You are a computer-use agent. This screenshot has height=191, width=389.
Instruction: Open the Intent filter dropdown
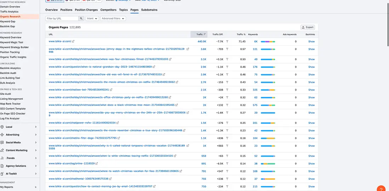click(x=92, y=18)
